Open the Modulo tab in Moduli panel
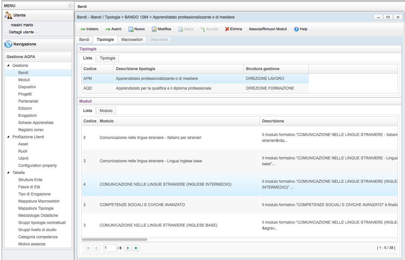 (106, 111)
